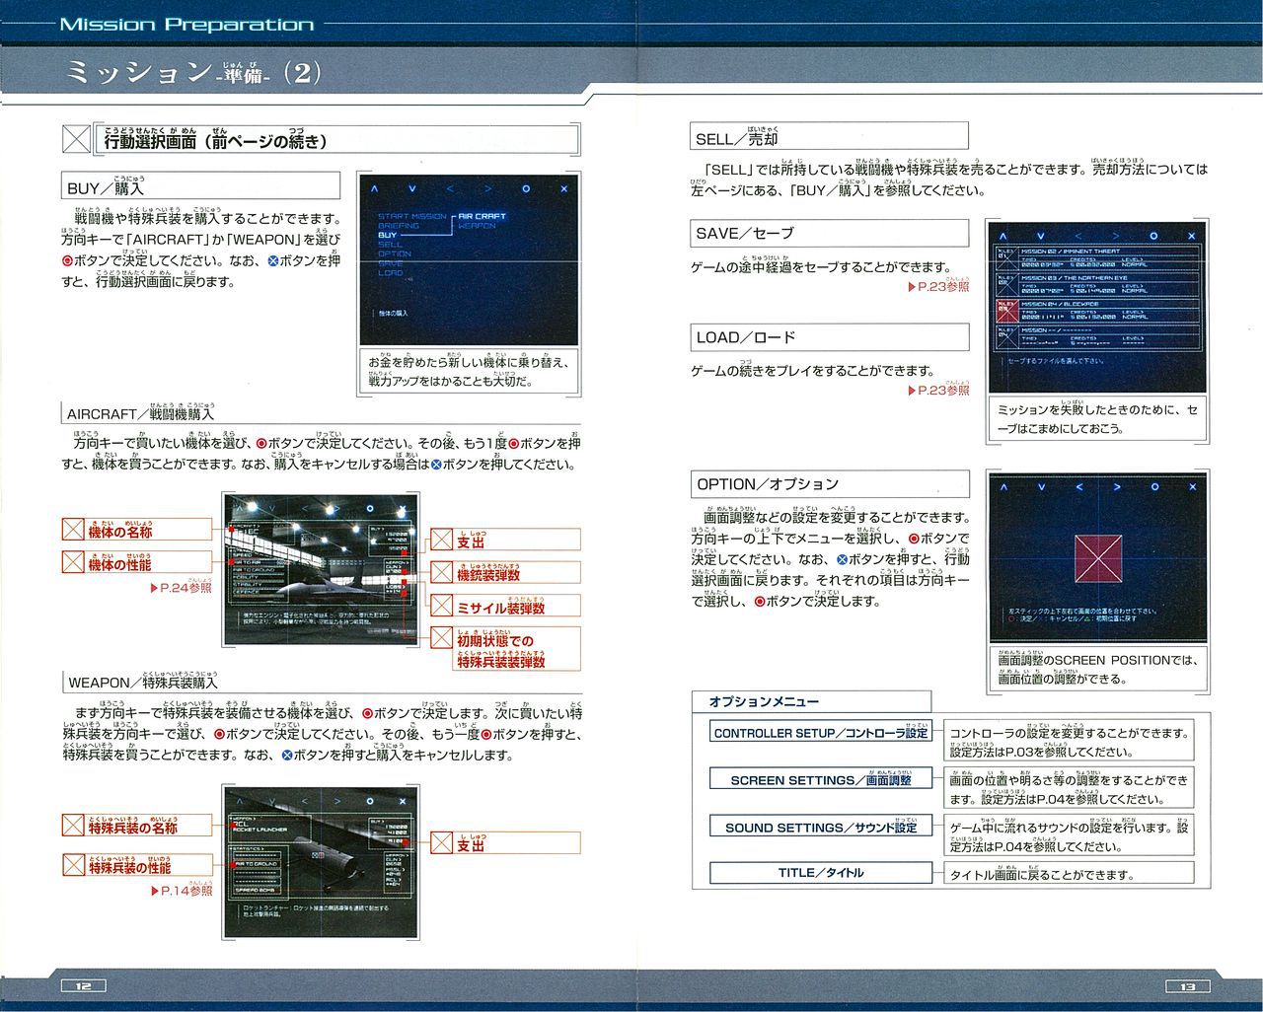The width and height of the screenshot is (1263, 1012).
Task: Click the ○ symbol in the BUY screenshot
Action: click(x=526, y=188)
